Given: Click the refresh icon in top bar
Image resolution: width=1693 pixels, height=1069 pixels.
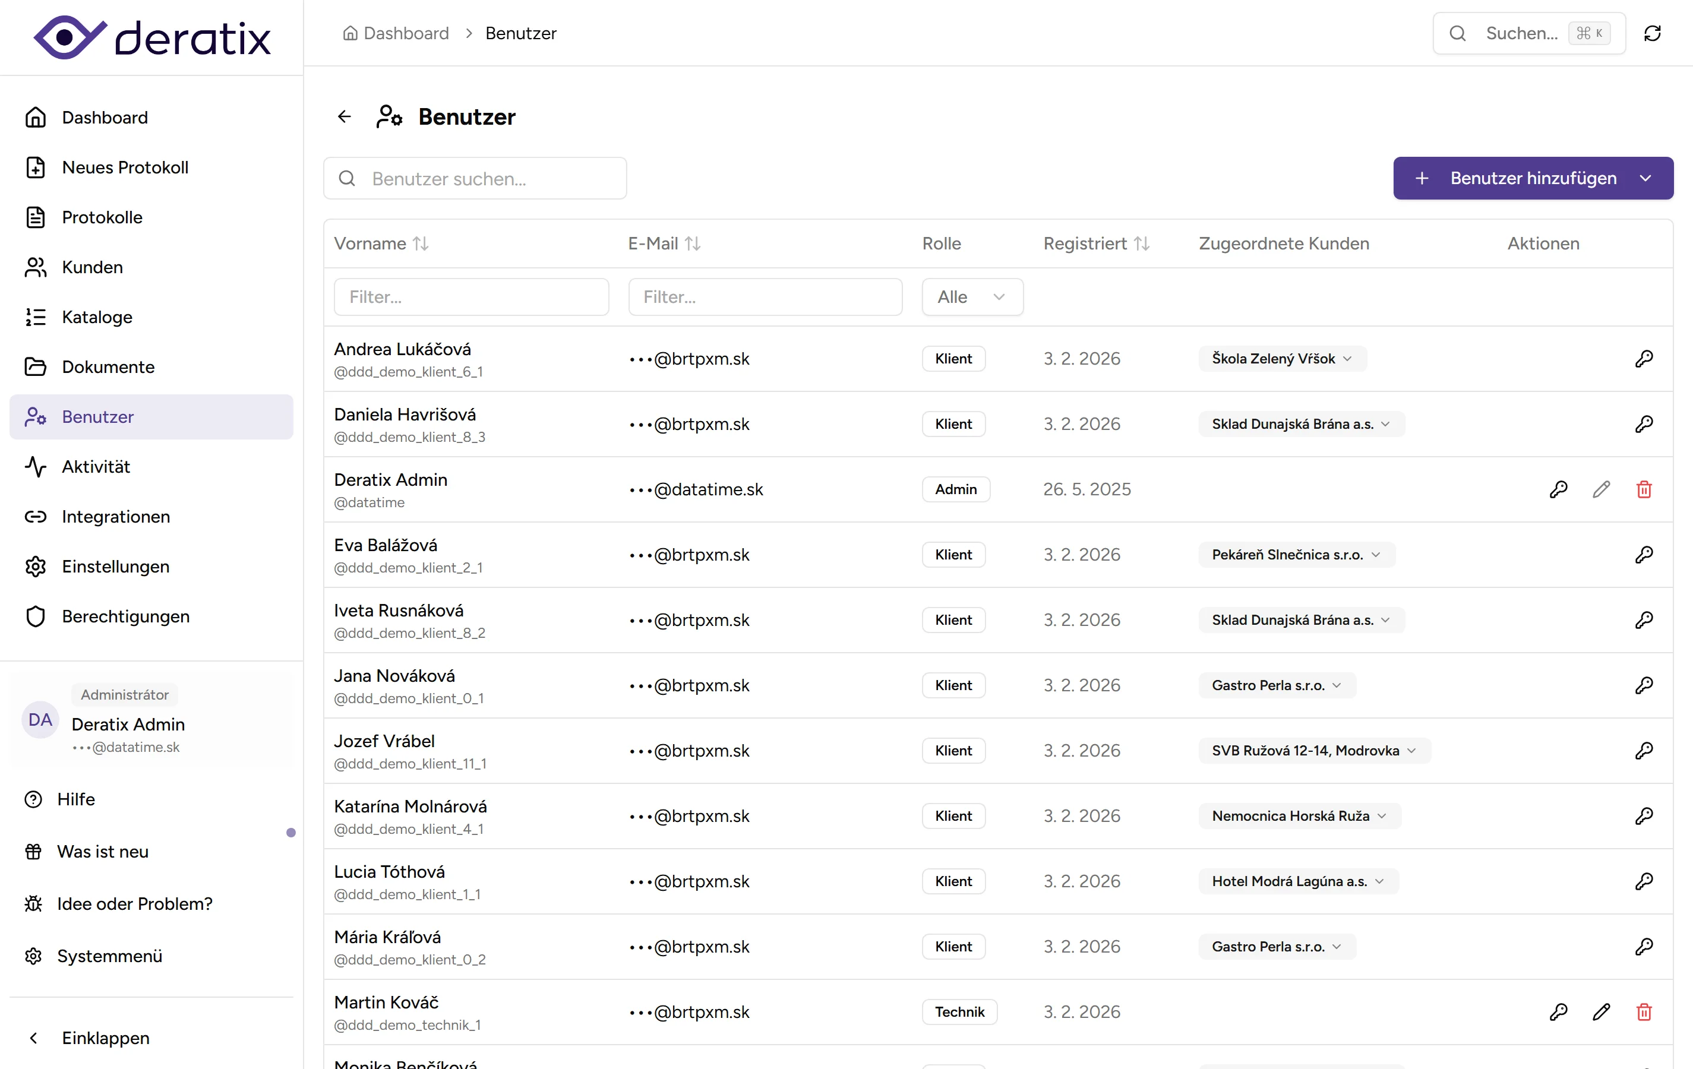Looking at the screenshot, I should (1652, 33).
